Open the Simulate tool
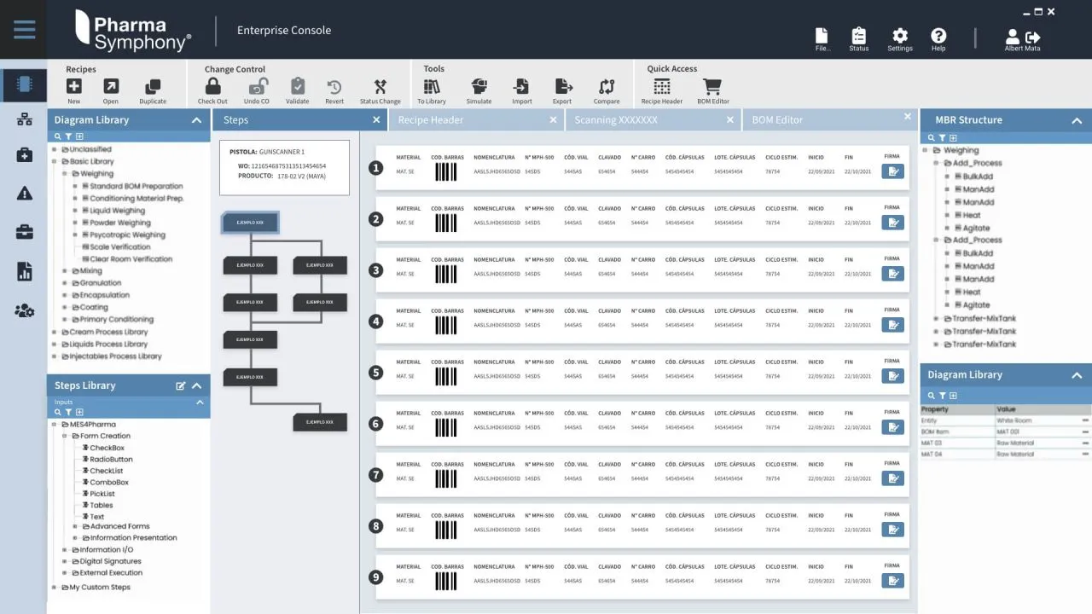Viewport: 1092px width, 614px height. (479, 86)
